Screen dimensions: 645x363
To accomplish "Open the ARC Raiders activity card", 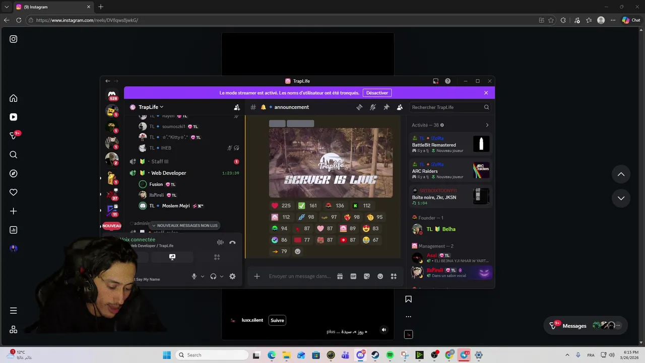I will 451,170.
